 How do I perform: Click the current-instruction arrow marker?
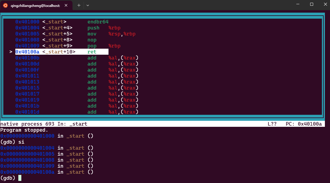click(x=11, y=52)
